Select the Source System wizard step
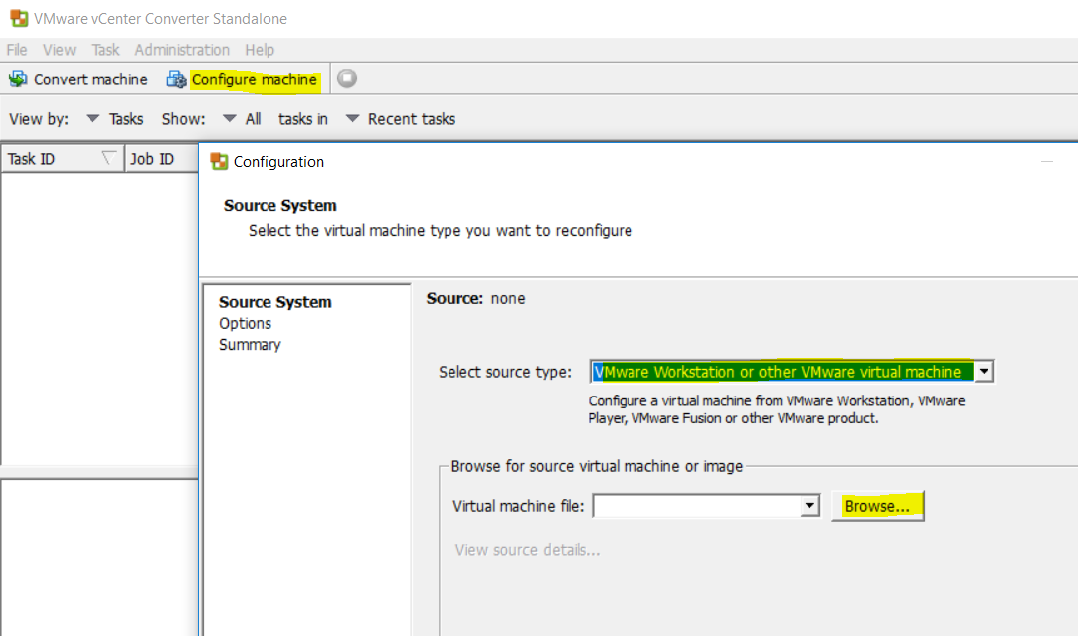This screenshot has width=1078, height=636. [x=275, y=302]
